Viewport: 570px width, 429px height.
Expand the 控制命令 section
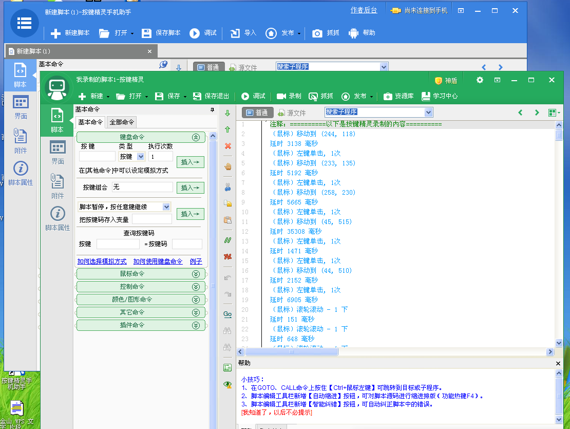pos(196,287)
